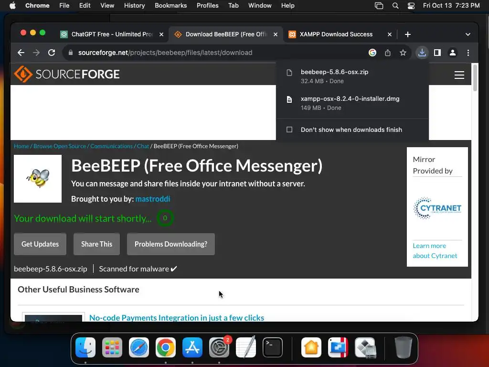Click the address bar URL
The image size is (489, 367).
[x=165, y=53]
